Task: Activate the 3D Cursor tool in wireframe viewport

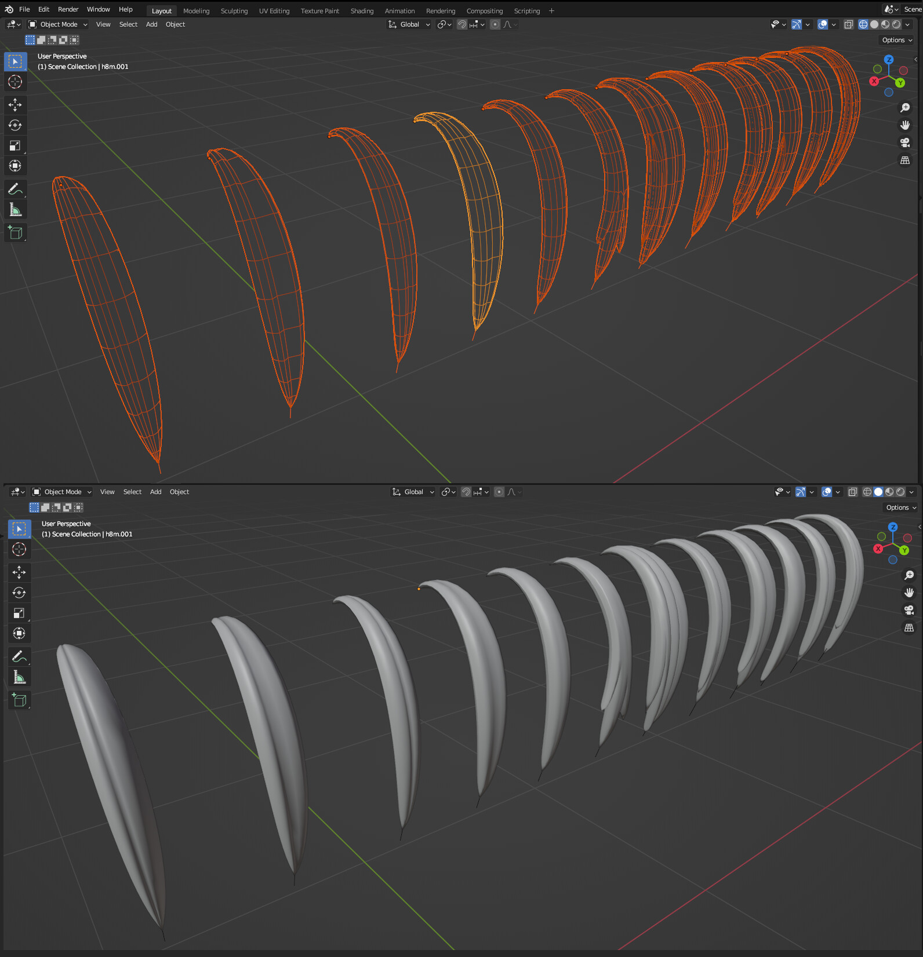Action: pos(15,82)
